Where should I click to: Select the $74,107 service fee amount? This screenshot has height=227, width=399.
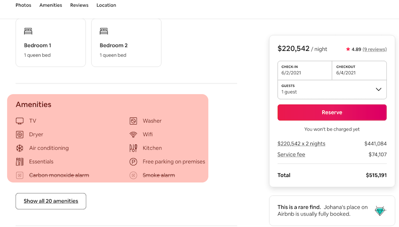point(378,154)
